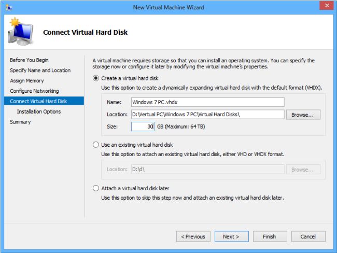Click the virtual machine computer icon in header
337x253 pixels.
coord(21,32)
